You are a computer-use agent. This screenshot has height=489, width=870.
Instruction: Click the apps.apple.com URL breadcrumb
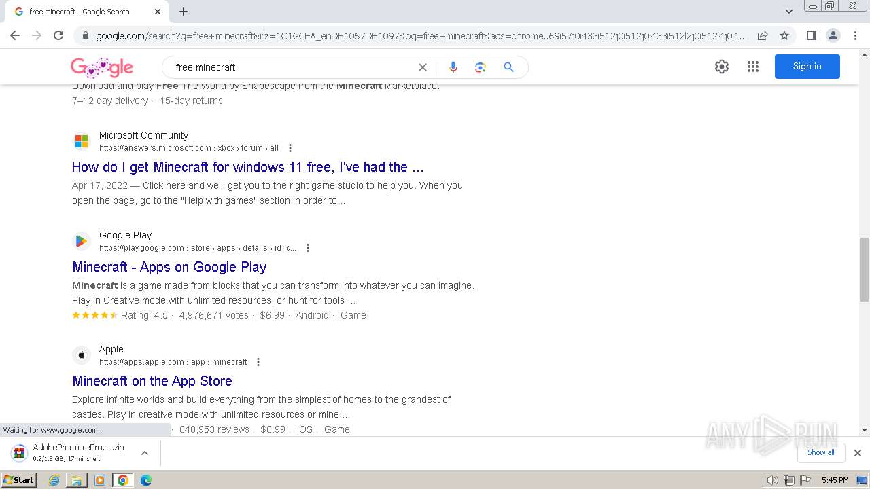point(173,362)
